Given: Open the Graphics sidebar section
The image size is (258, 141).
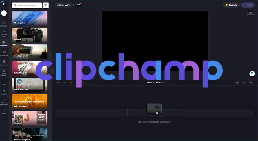Looking at the screenshot, I should [x=4, y=92].
